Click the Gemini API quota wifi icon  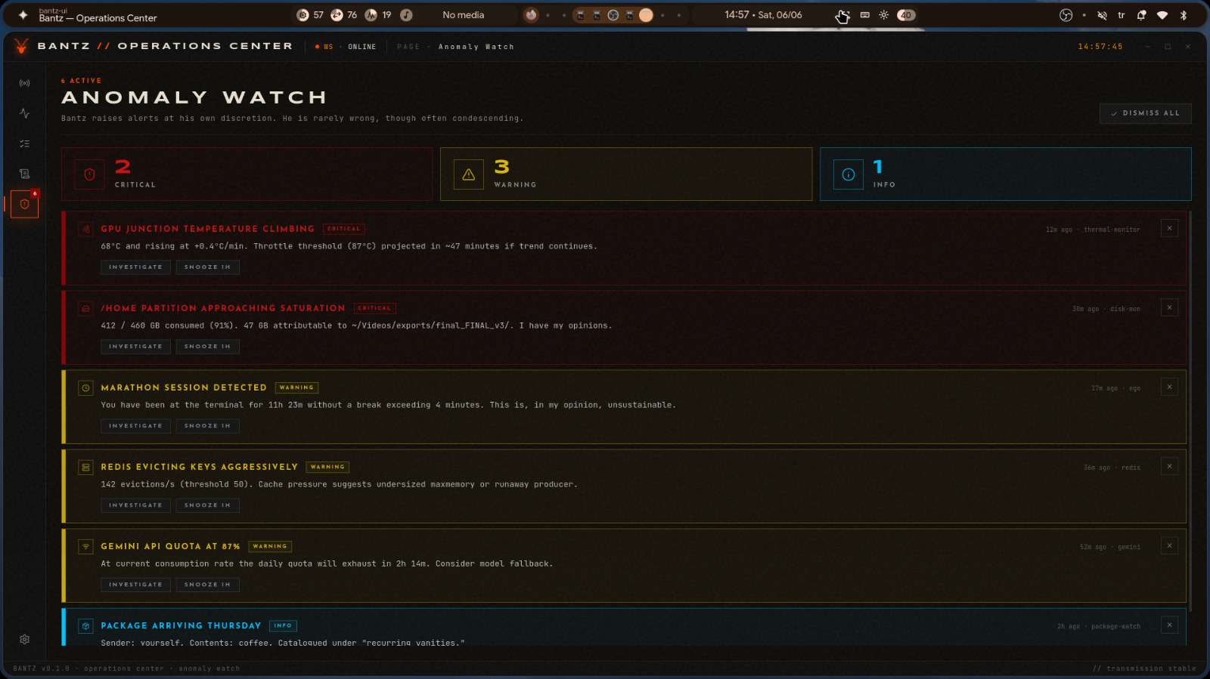click(x=86, y=546)
